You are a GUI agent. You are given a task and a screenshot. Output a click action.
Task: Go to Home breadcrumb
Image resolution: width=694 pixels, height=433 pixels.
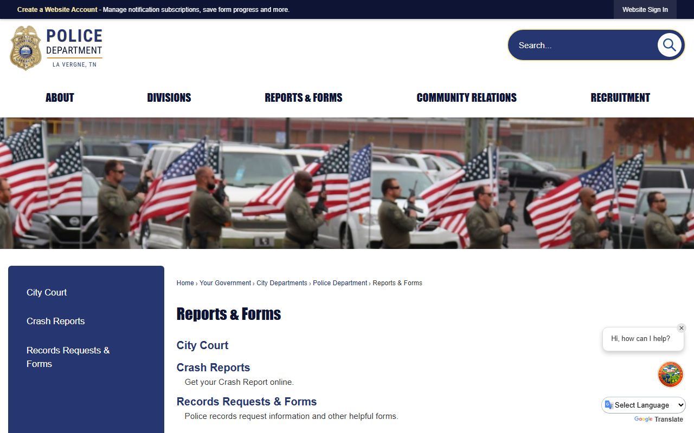pyautogui.click(x=185, y=283)
